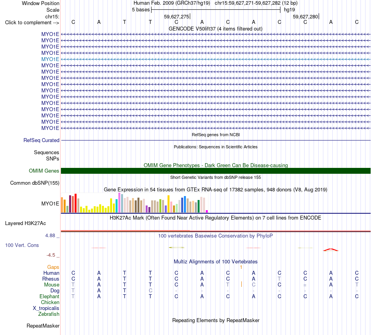Click the RefSeq Curated intron line
Screen dimensions: 371x335
pyautogui.click(x=216, y=140)
